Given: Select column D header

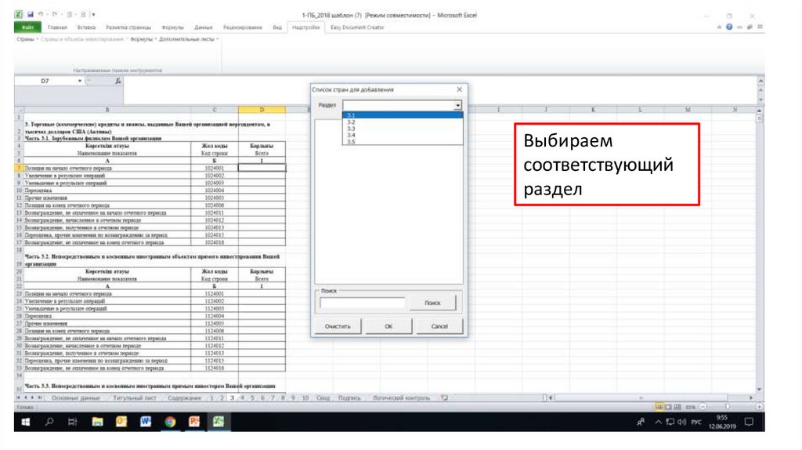Looking at the screenshot, I should (x=262, y=110).
